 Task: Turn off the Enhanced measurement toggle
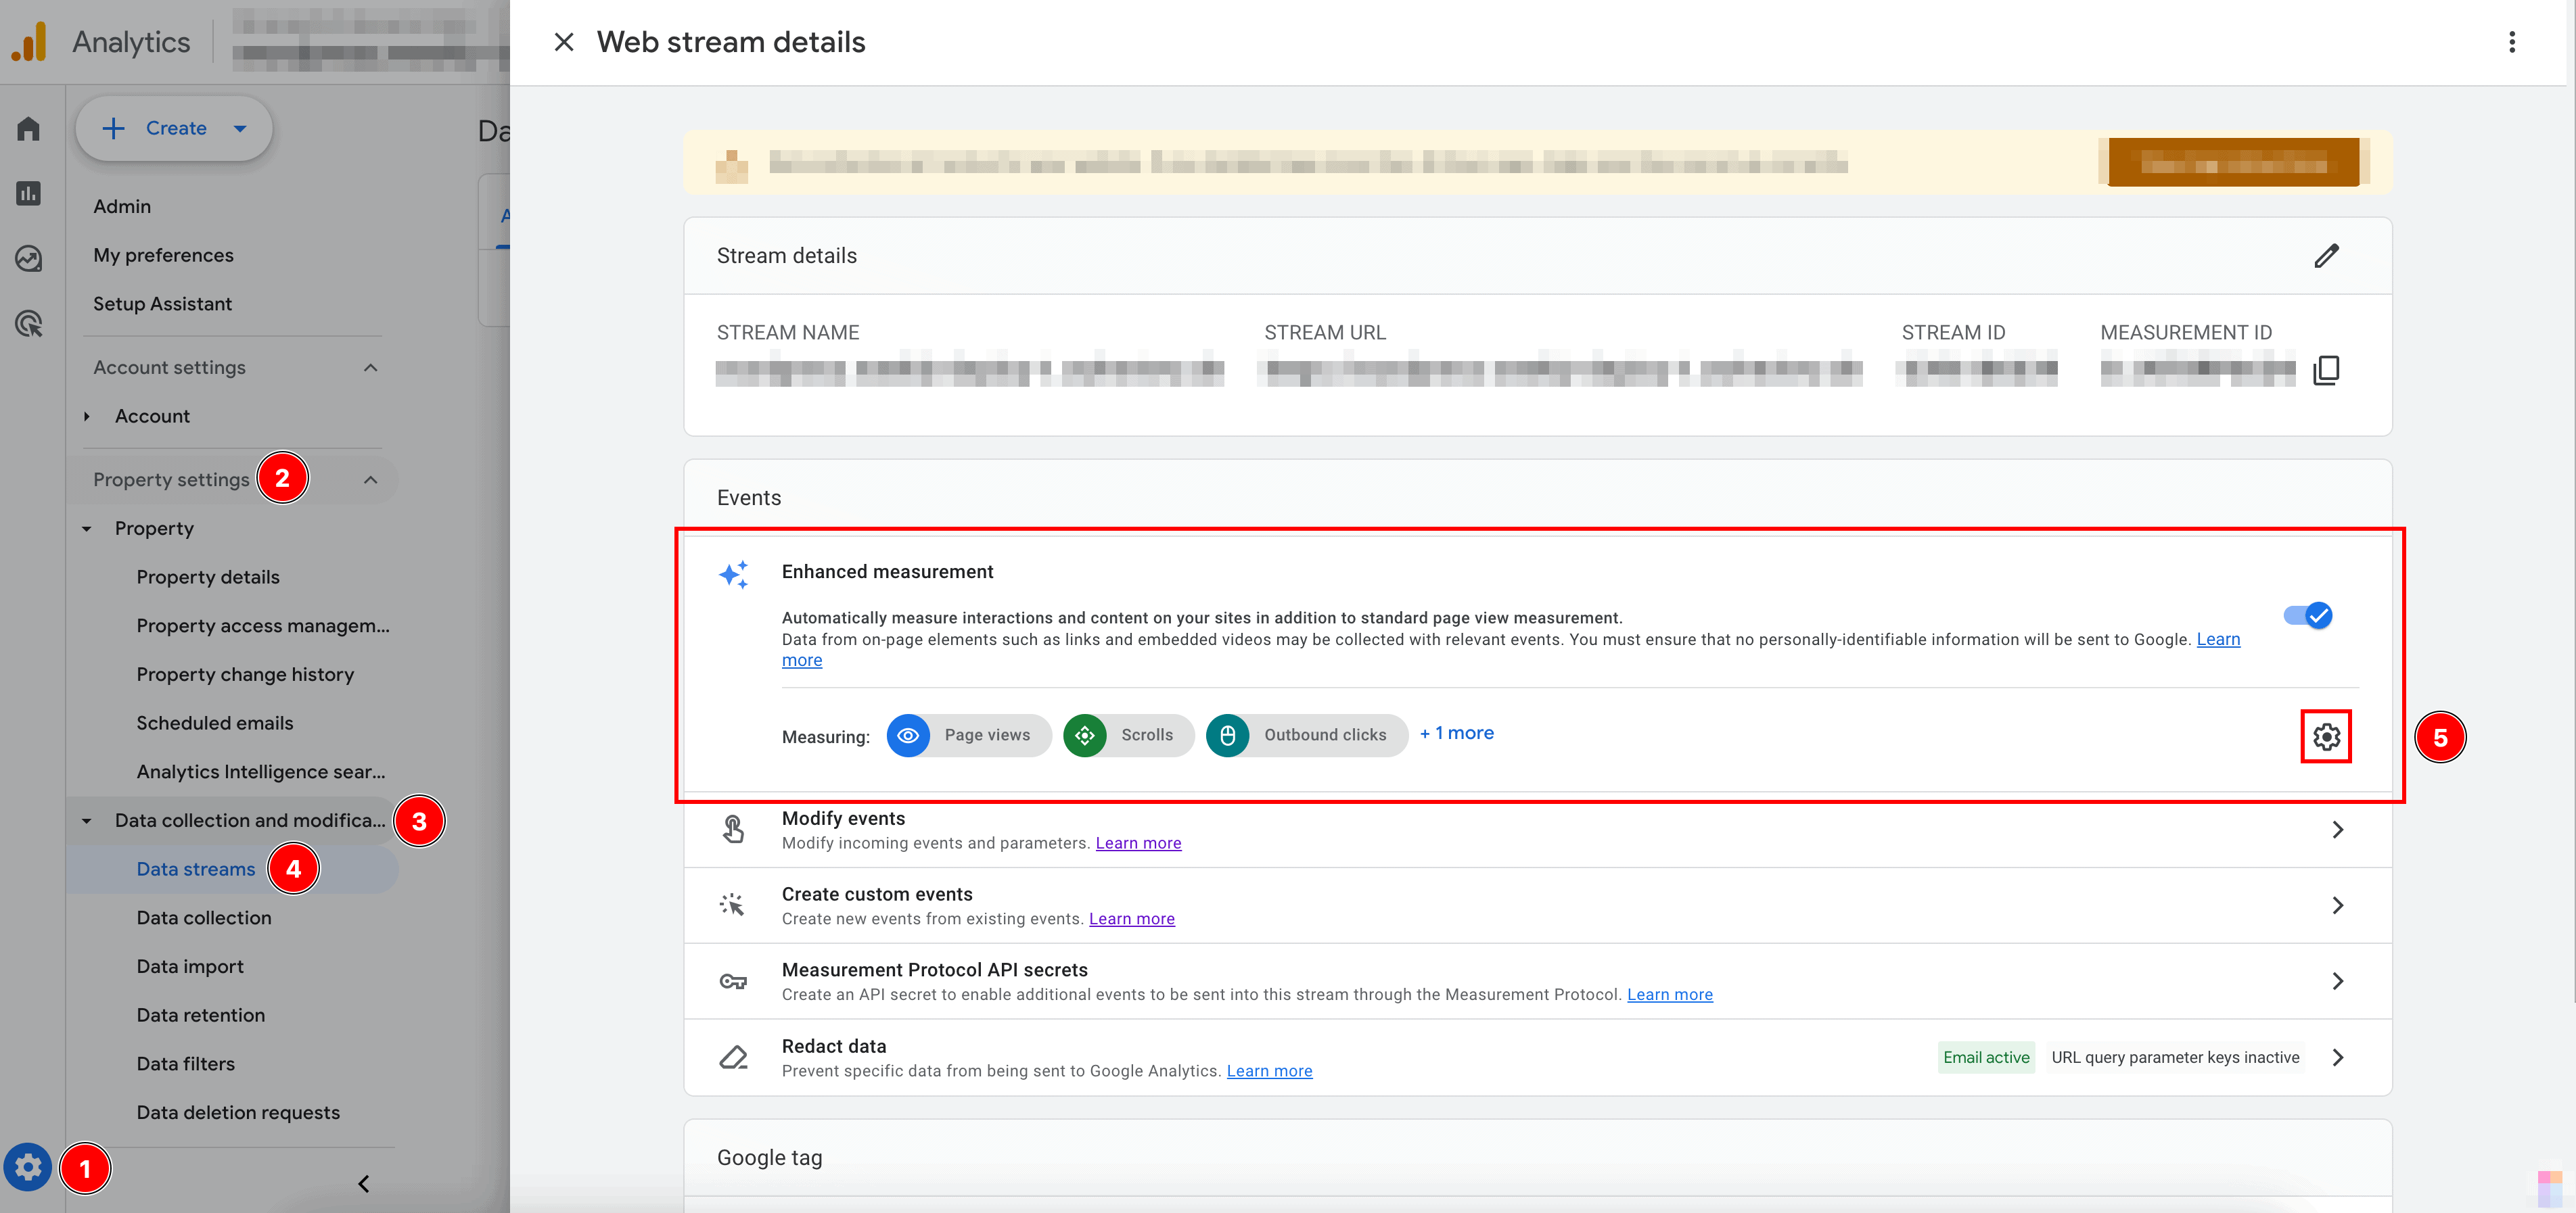[2308, 615]
